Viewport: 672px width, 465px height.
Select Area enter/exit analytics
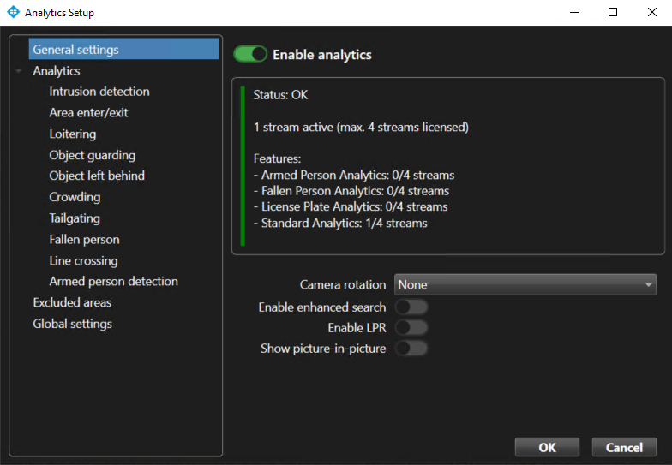[x=88, y=113]
